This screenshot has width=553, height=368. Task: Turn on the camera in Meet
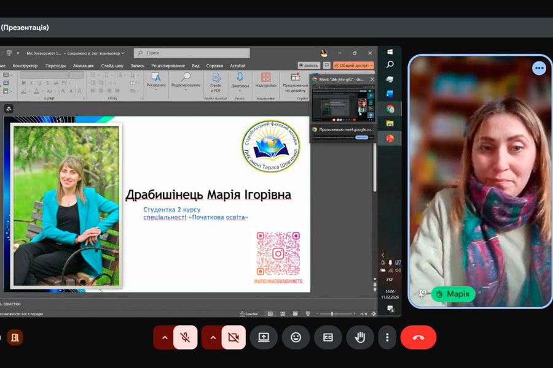233,337
